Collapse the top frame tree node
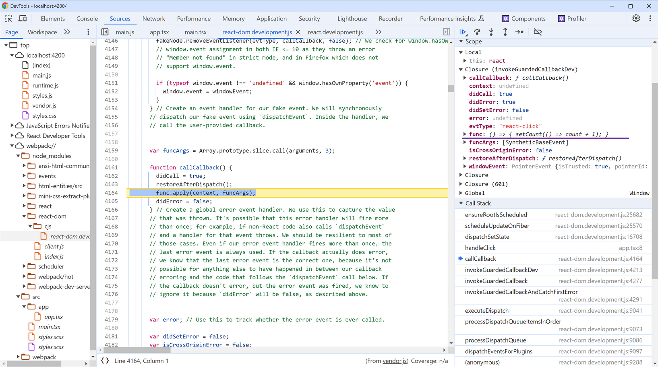The height and width of the screenshot is (367, 658). coord(6,45)
